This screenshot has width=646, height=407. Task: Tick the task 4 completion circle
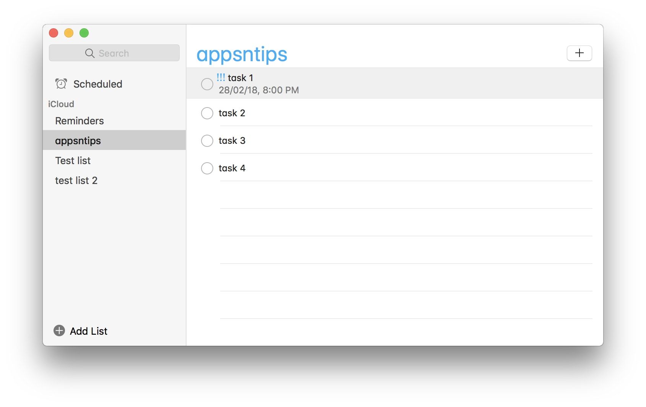click(207, 168)
